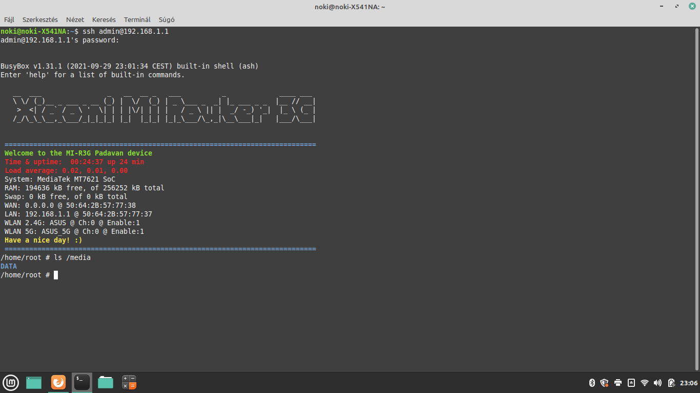Click the 'WLAN 5G: ASUS_5G' line

(x=74, y=231)
